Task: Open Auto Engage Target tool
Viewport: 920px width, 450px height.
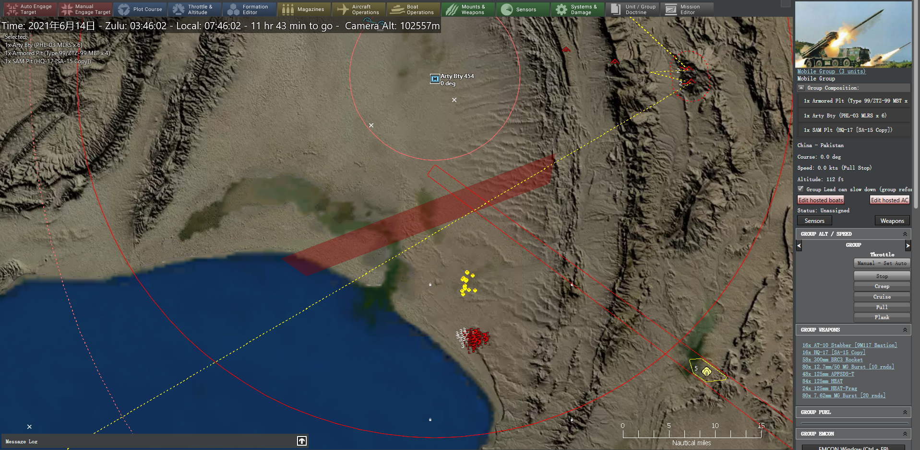Action: point(30,9)
